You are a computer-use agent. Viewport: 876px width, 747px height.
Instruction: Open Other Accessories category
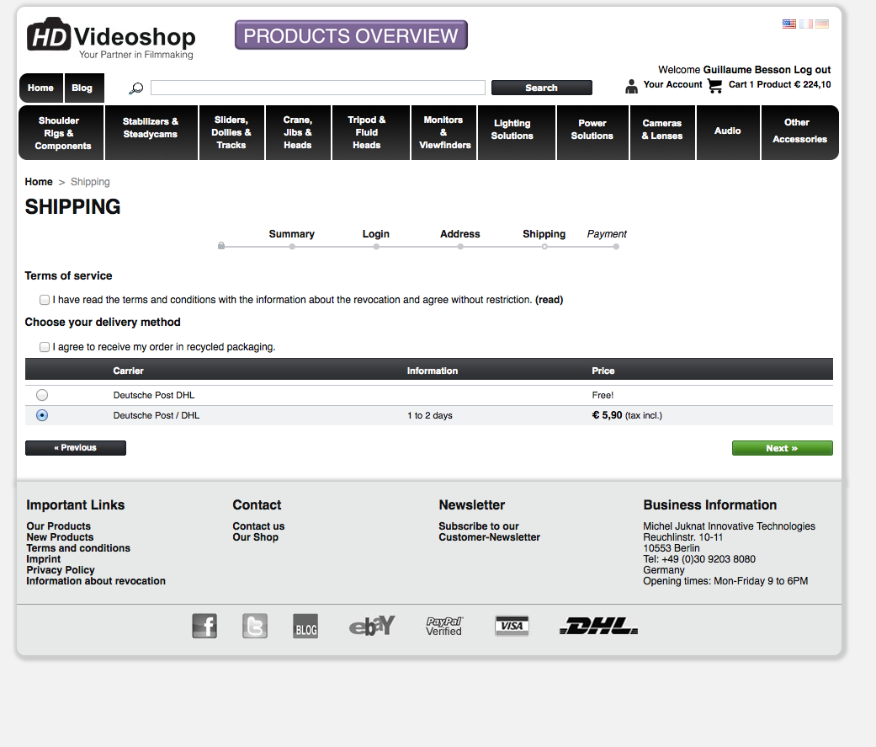[799, 133]
